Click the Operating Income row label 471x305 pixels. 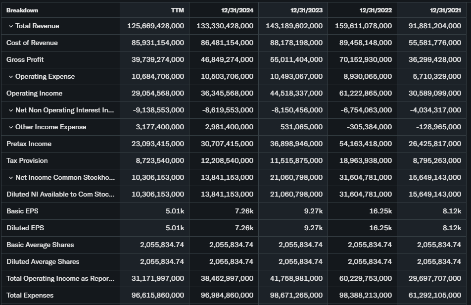pos(34,93)
